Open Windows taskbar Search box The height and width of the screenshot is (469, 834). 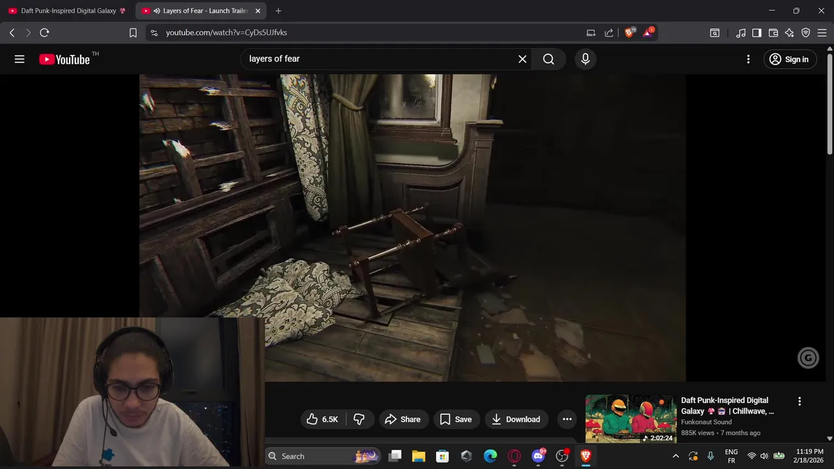tap(324, 456)
